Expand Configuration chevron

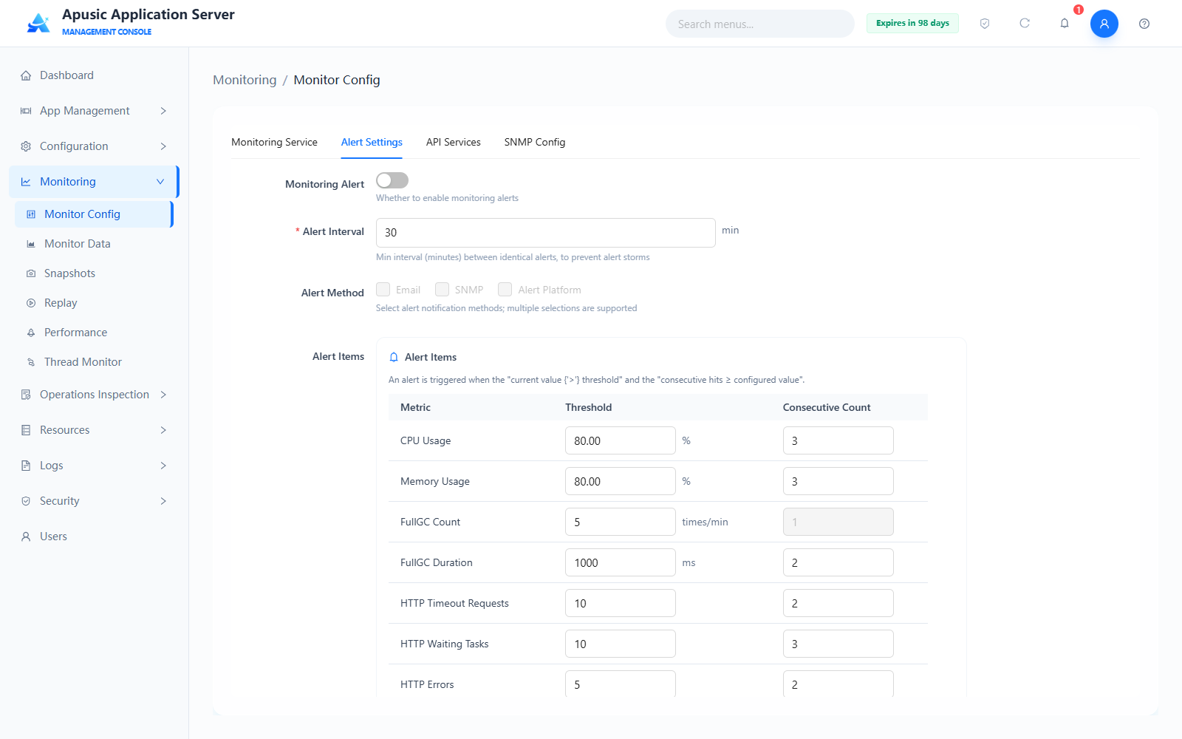tap(163, 146)
